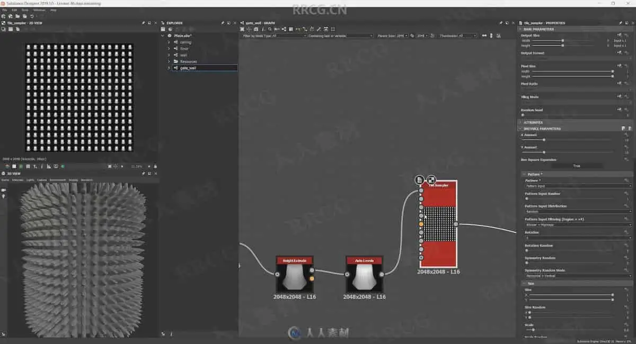636x344 pixels.
Task: Open the Thumbnails dropdown in graph toolbar
Action: (x=467, y=35)
